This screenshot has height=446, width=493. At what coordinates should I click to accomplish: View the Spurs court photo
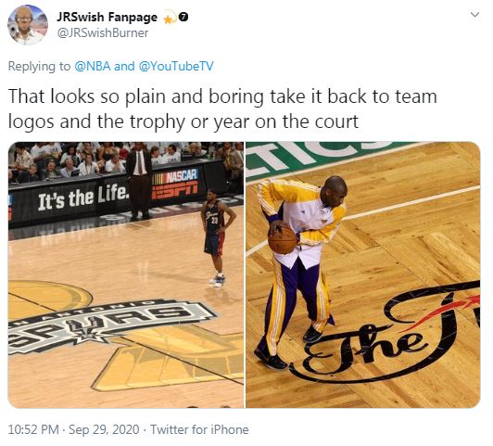point(126,274)
